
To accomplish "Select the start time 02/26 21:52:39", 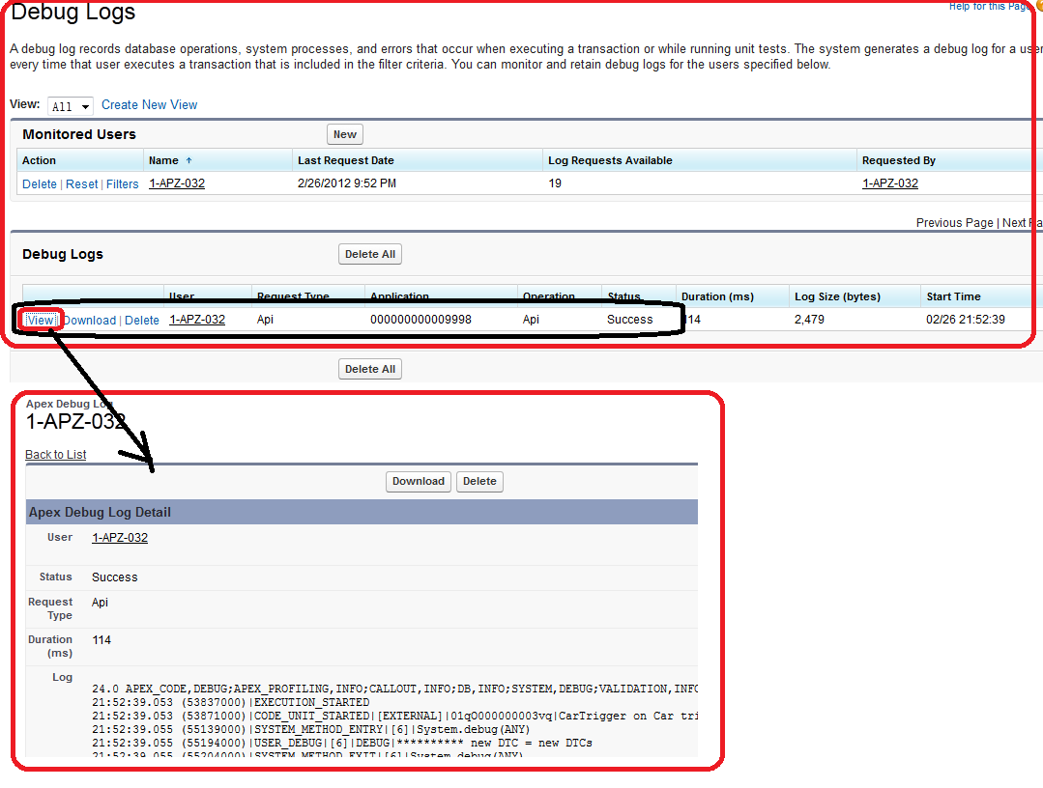I will coord(965,320).
